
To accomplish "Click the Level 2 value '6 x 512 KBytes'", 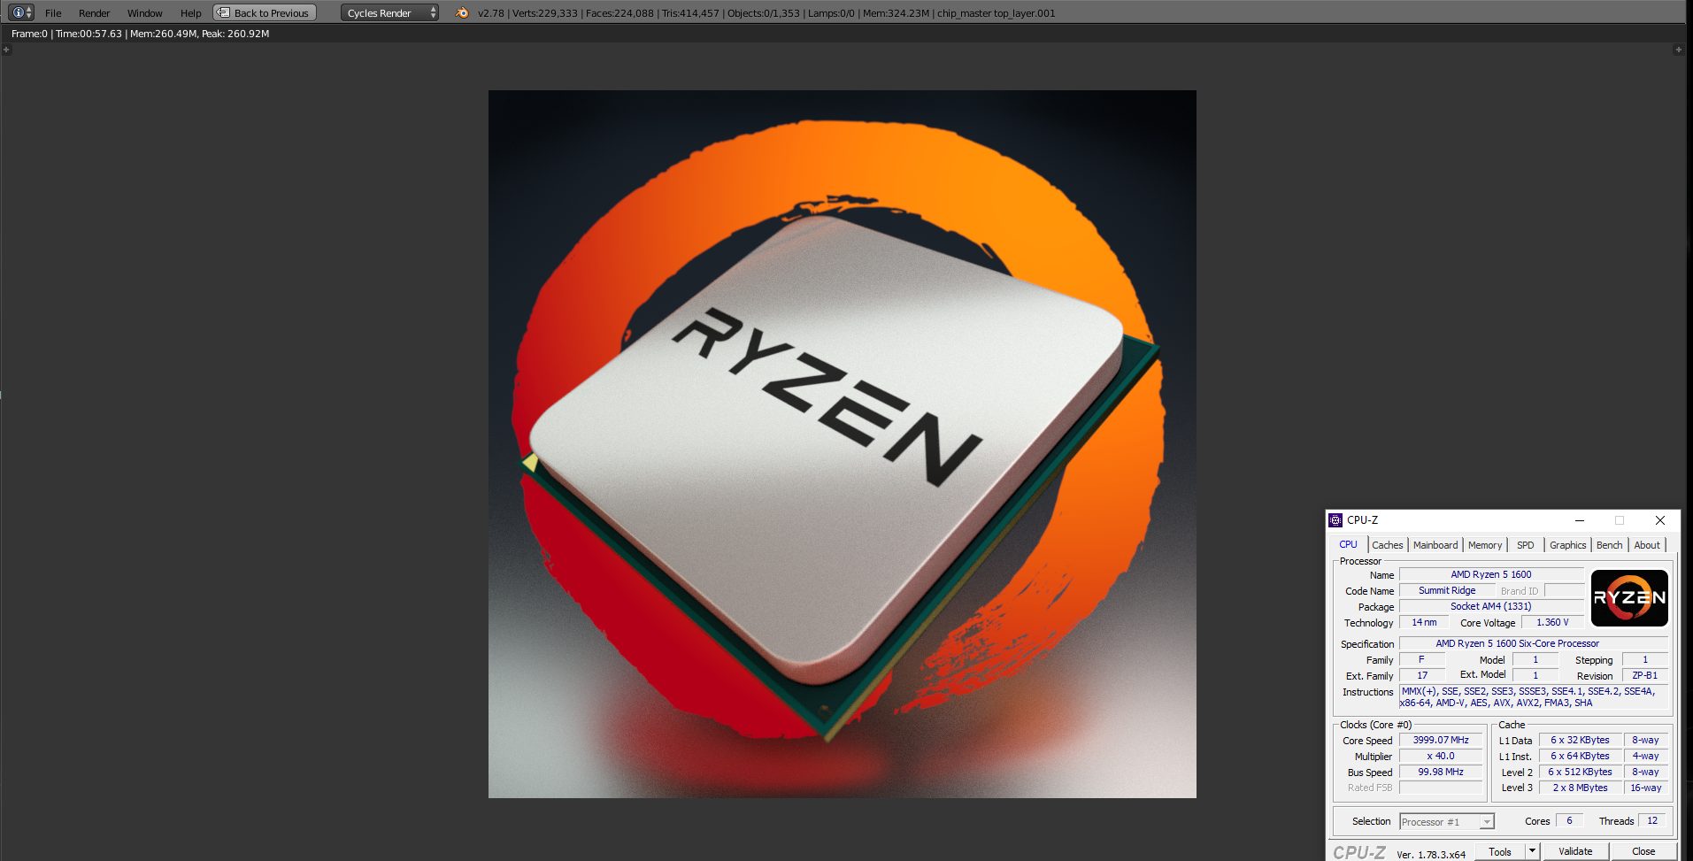I will (x=1581, y=773).
